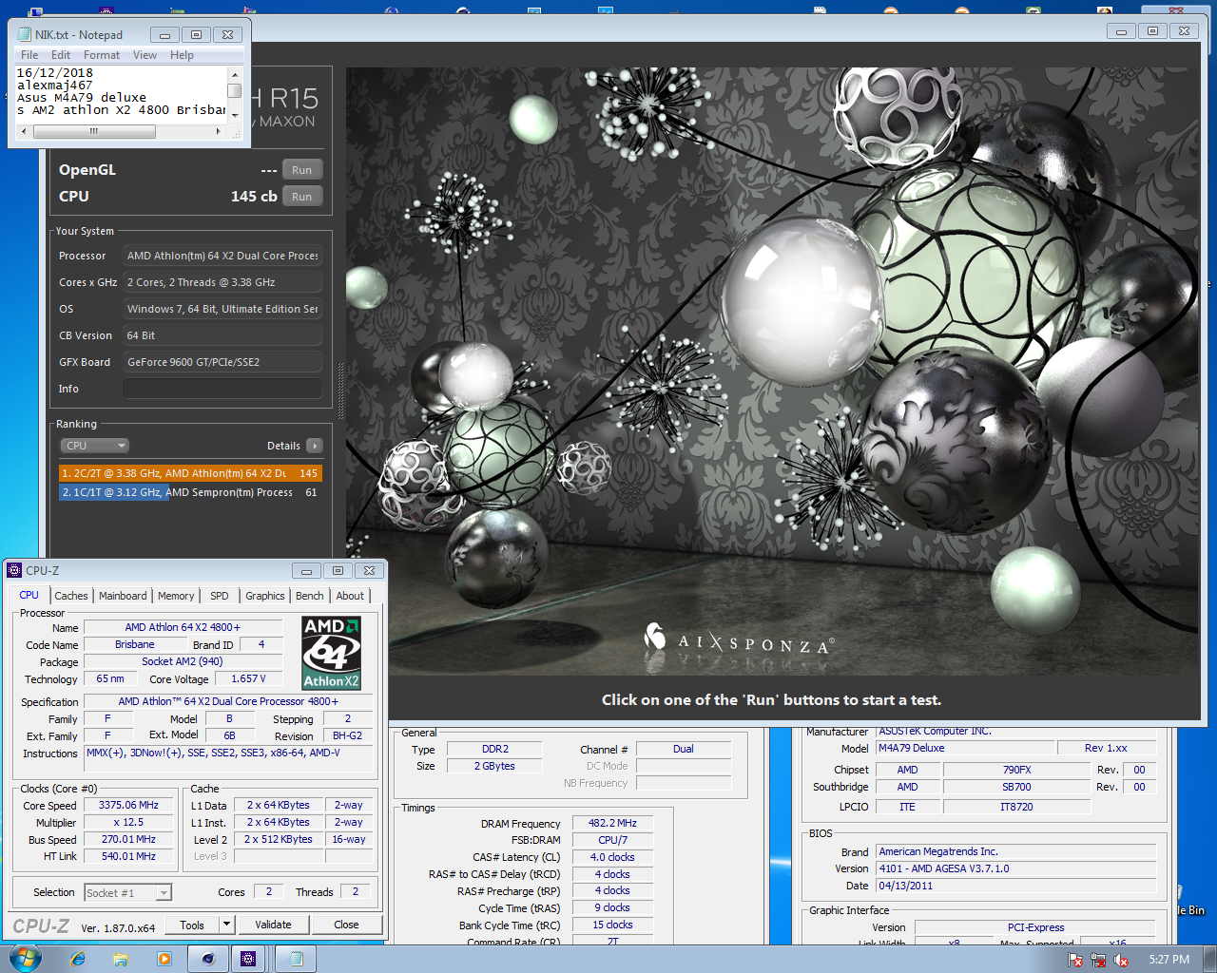
Task: Click the Action Center flag tray icon
Action: pyautogui.click(x=1075, y=960)
